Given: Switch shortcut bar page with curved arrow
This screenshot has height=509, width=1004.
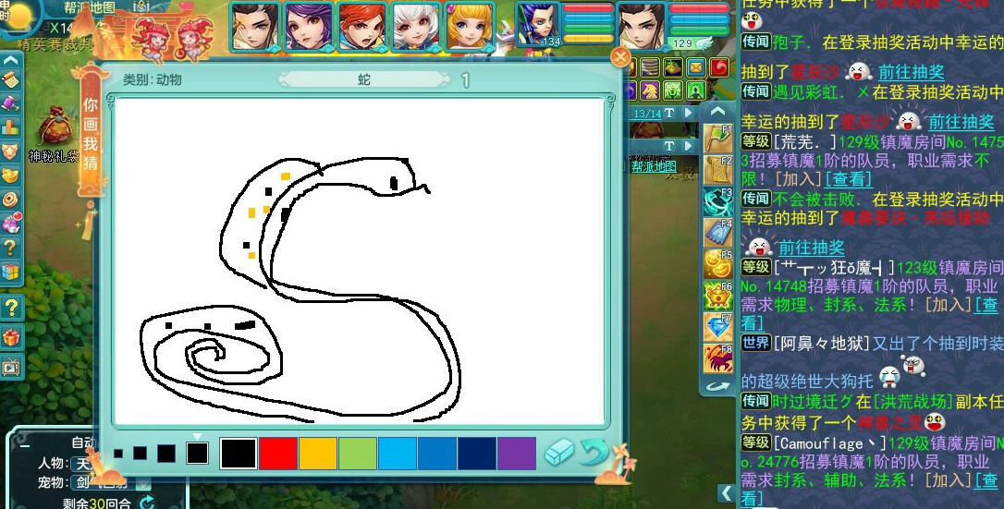Looking at the screenshot, I should click(x=717, y=385).
